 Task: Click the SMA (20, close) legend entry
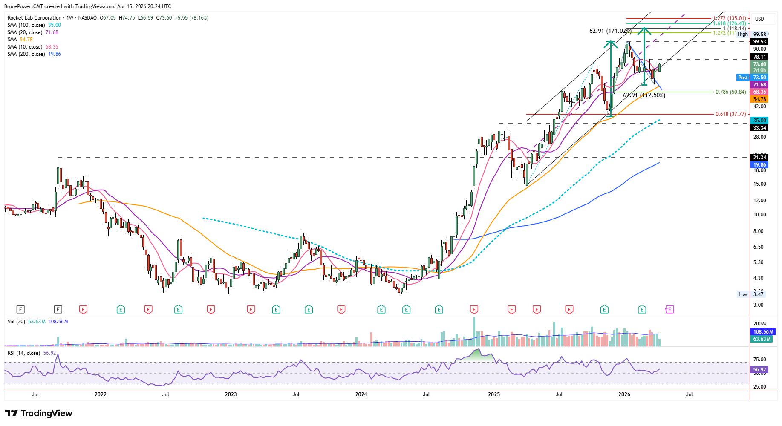(x=33, y=32)
